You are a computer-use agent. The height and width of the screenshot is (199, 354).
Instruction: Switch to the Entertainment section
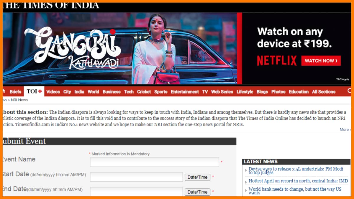[x=185, y=92]
